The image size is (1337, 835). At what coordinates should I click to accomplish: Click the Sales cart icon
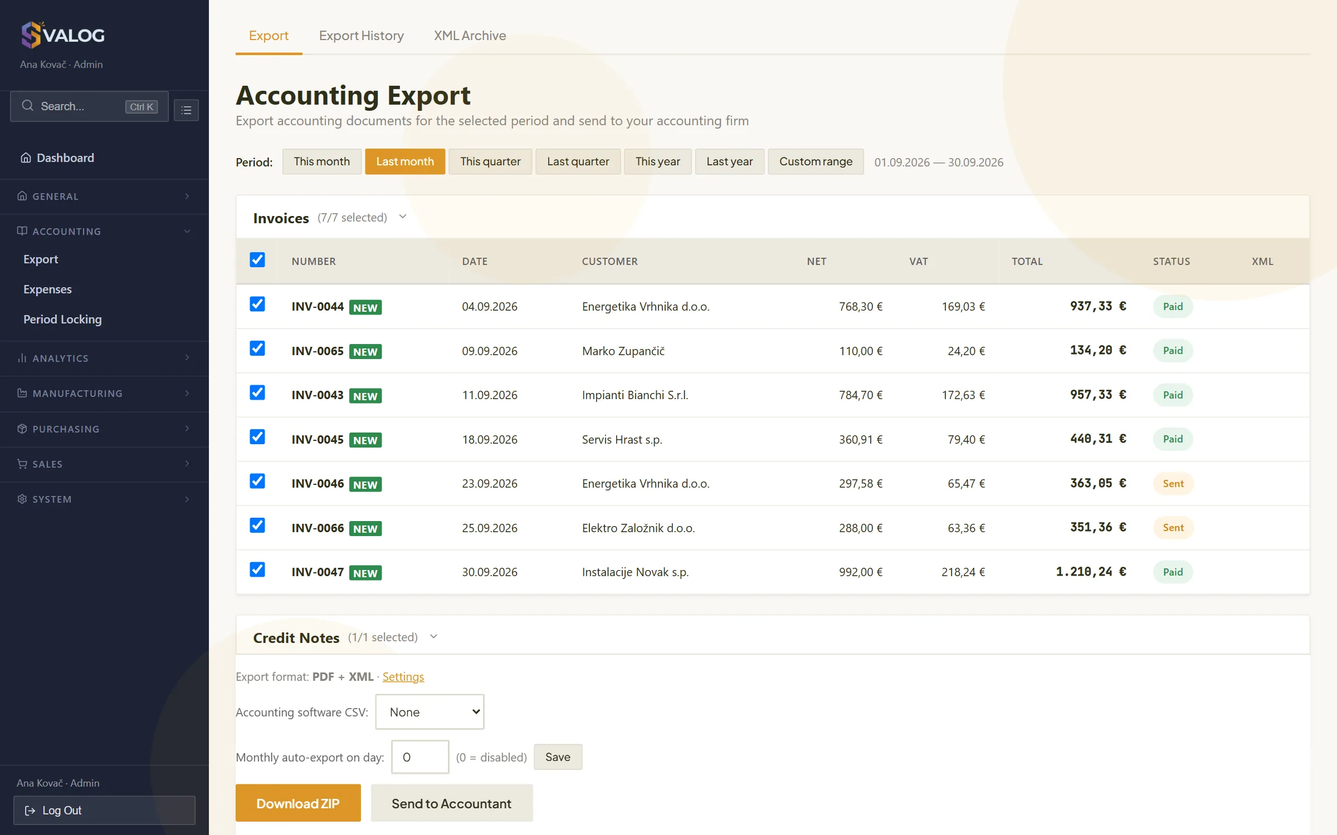22,464
